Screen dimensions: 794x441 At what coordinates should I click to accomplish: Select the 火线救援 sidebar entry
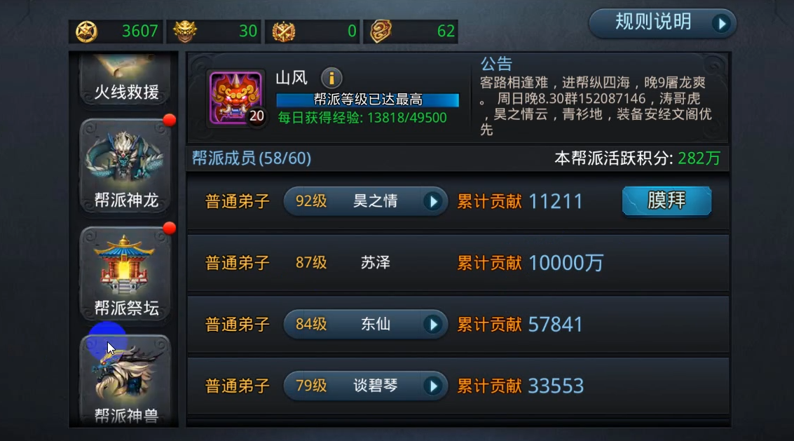click(x=125, y=80)
